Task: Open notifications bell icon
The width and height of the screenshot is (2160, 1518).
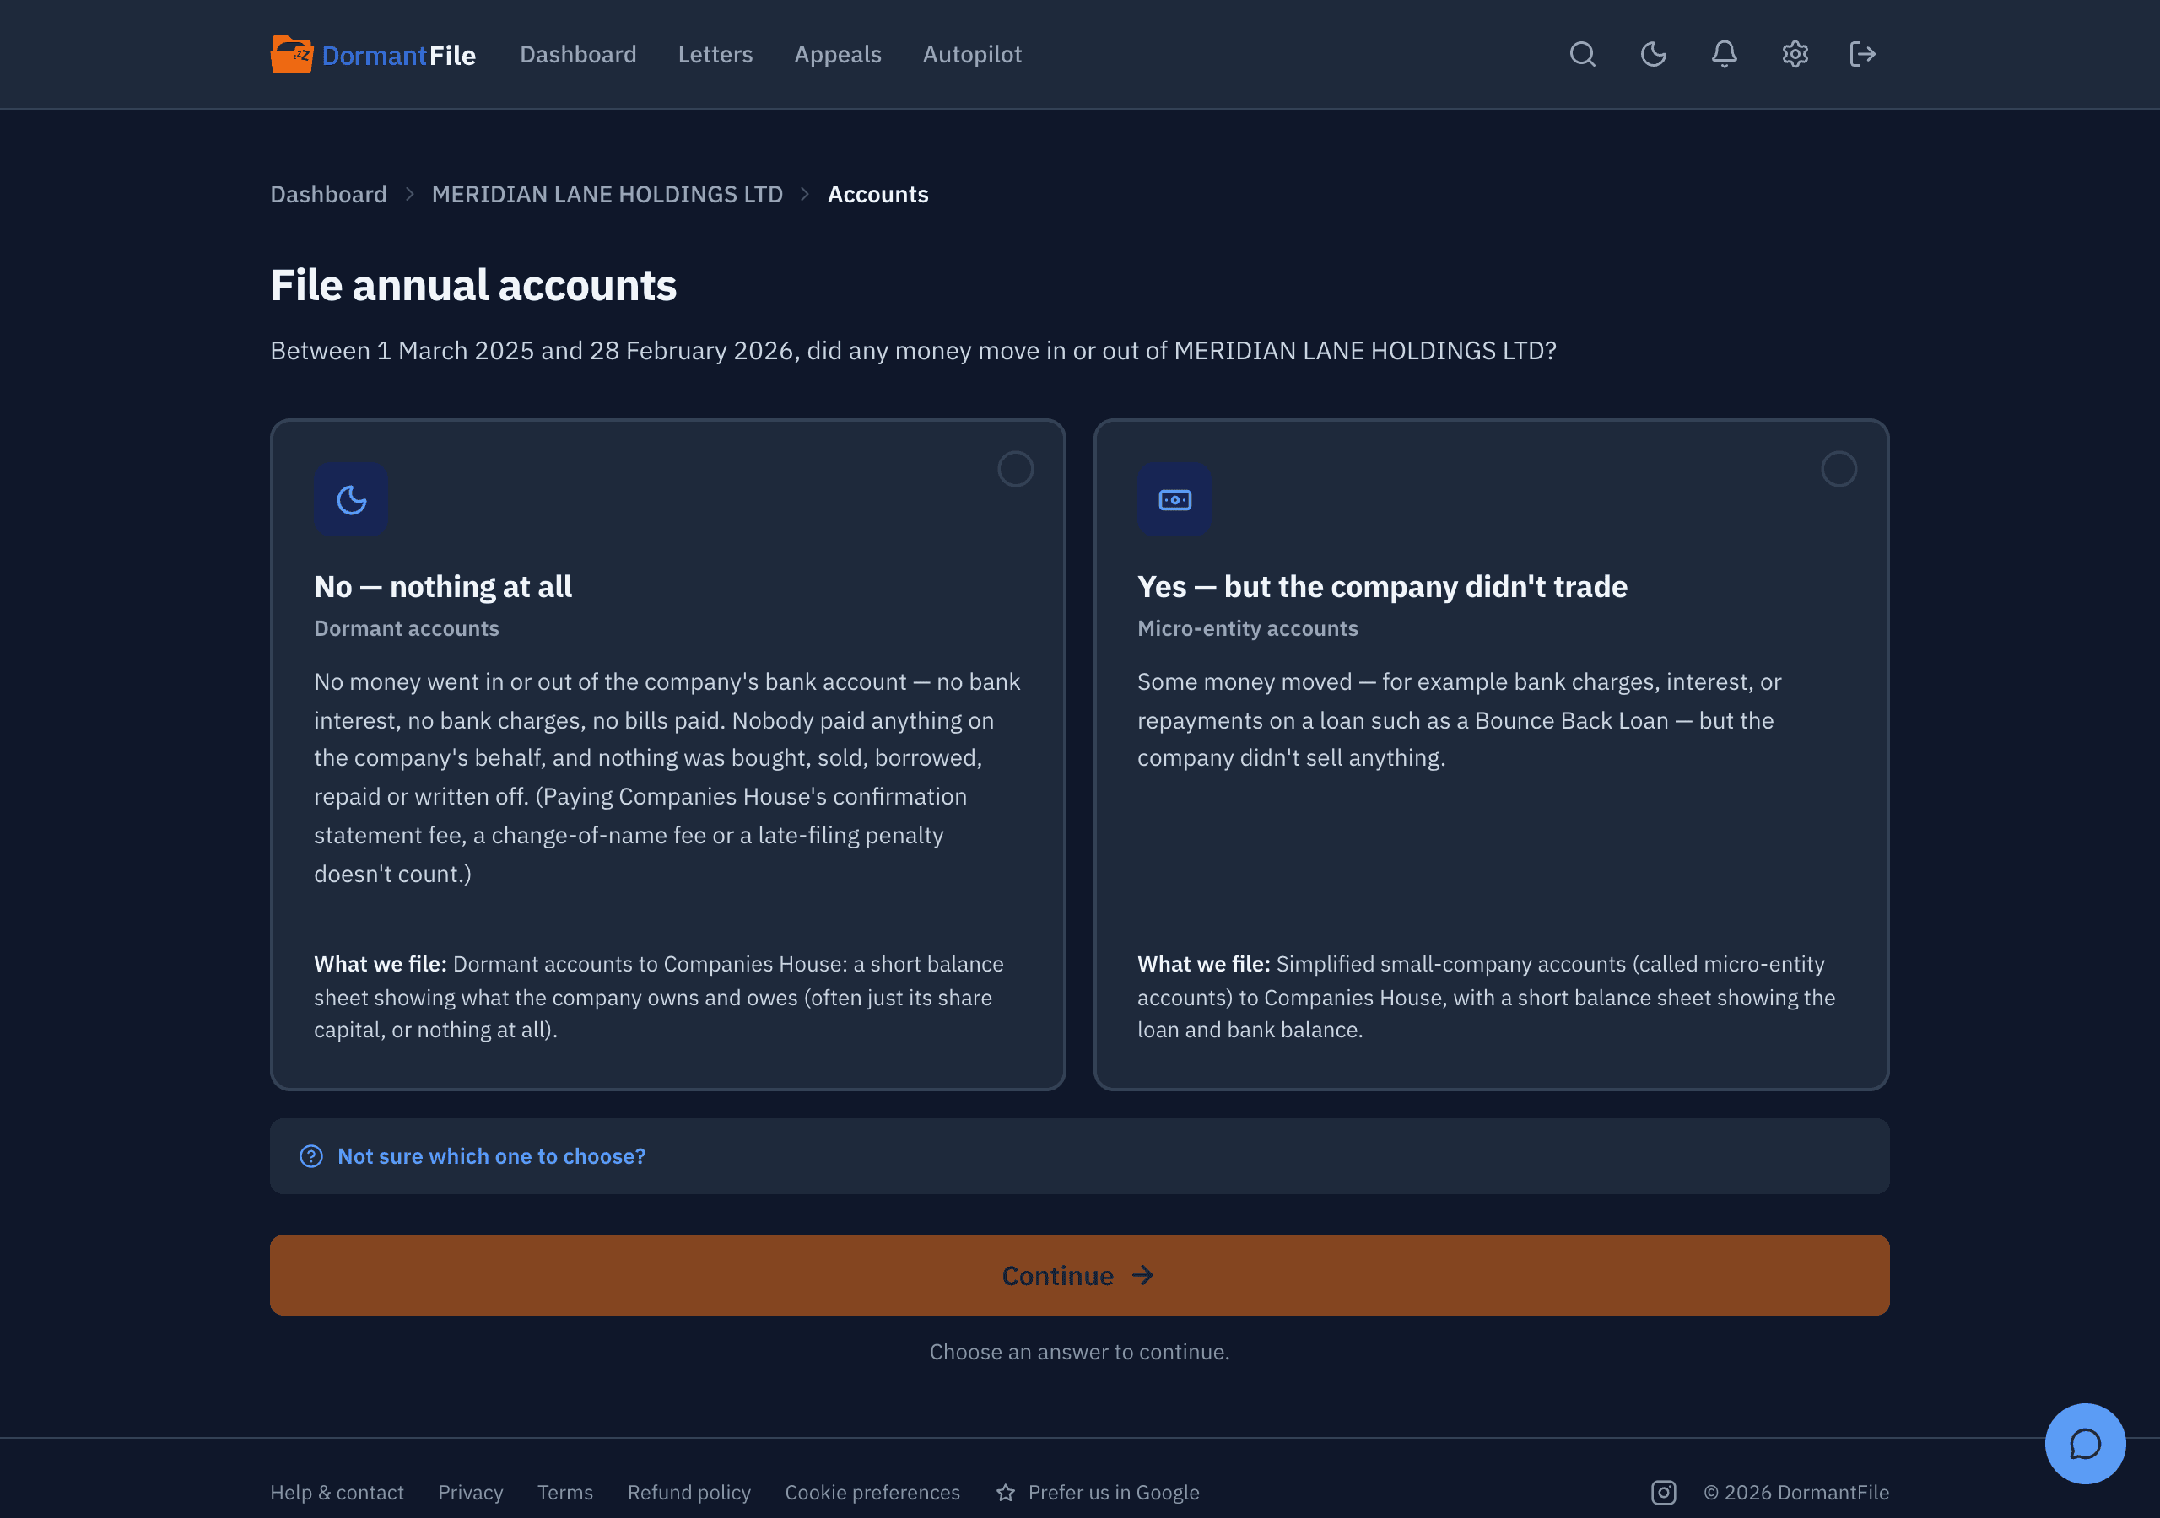Action: pos(1724,55)
